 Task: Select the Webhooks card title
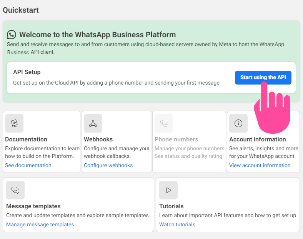click(x=98, y=139)
